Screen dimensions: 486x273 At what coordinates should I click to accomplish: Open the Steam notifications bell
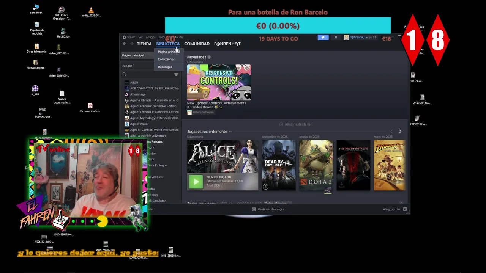click(336, 37)
